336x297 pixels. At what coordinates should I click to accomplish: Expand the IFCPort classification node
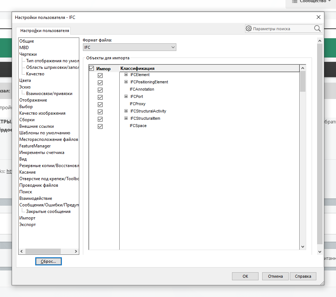pyautogui.click(x=126, y=97)
